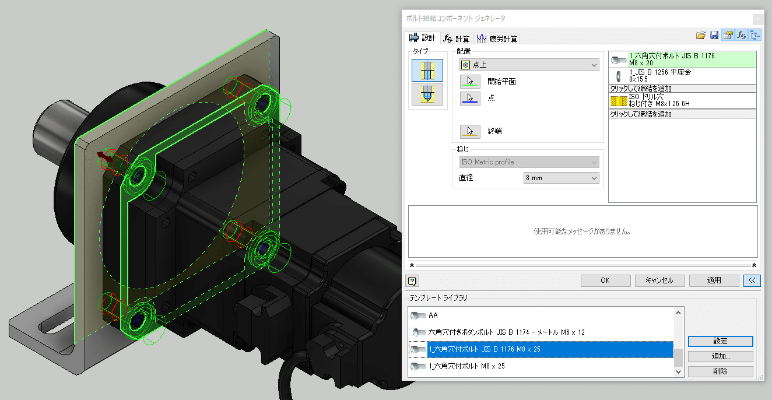Screen dimensions: 772x400
Task: Click the 点 selection arrow button
Action: (x=470, y=98)
